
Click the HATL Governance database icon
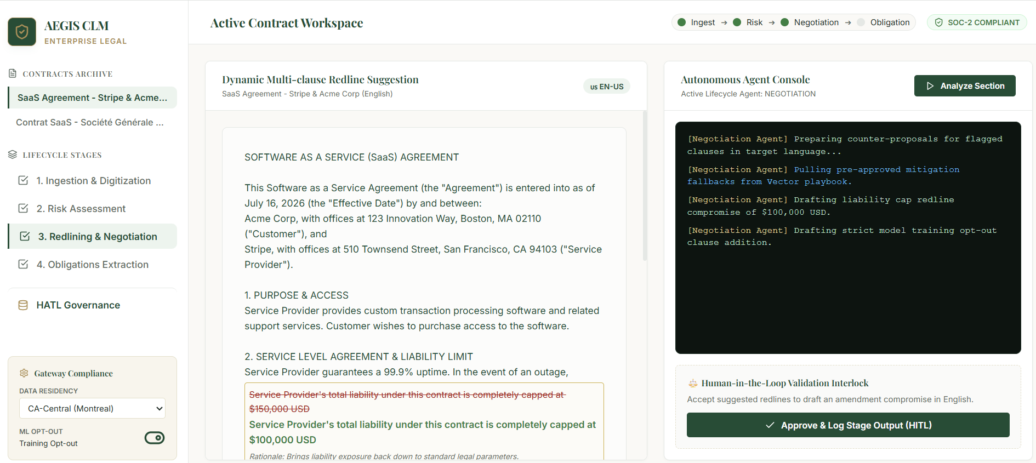[23, 305]
